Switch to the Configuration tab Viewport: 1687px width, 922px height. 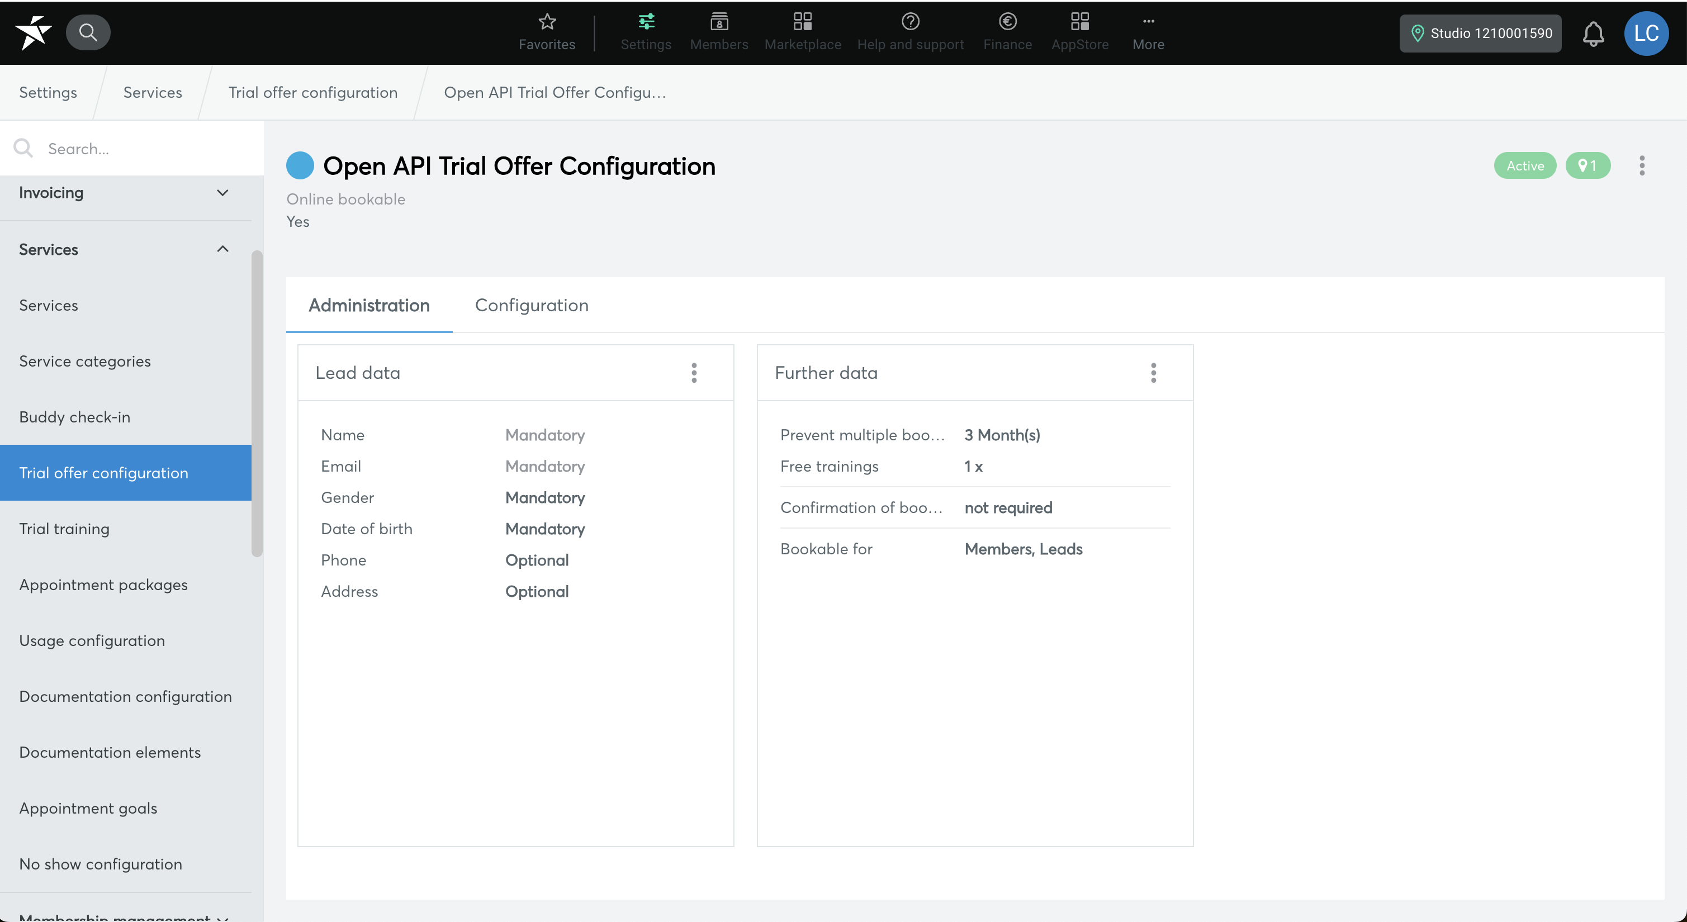531,305
